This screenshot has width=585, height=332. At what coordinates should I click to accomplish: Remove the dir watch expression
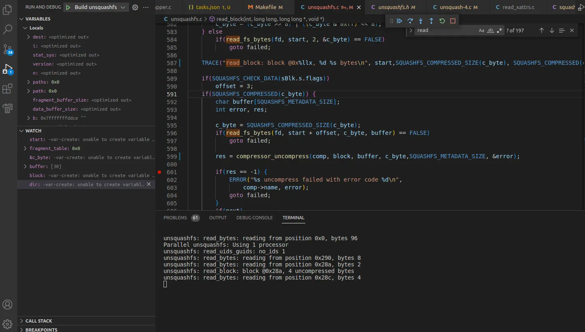point(149,184)
